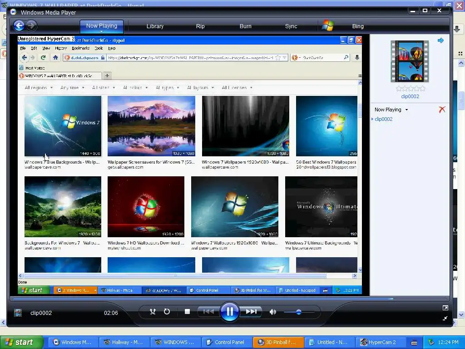465x349 pixels.
Task: Select clip0002 in the Now Playing list
Action: tap(383, 119)
